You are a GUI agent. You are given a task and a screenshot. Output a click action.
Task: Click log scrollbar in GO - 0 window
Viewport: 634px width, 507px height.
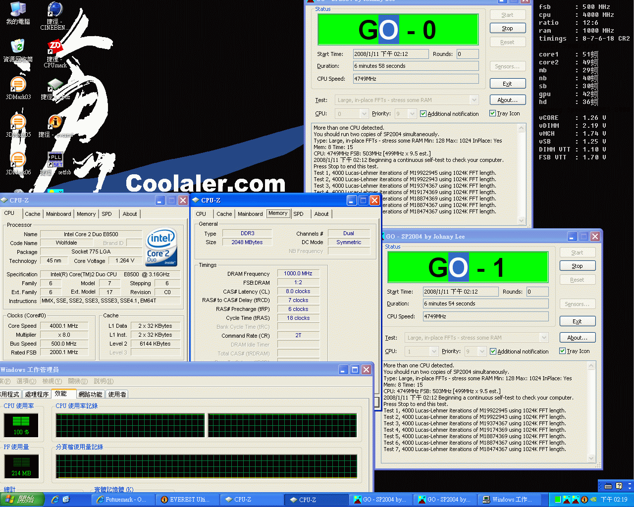pyautogui.click(x=521, y=174)
